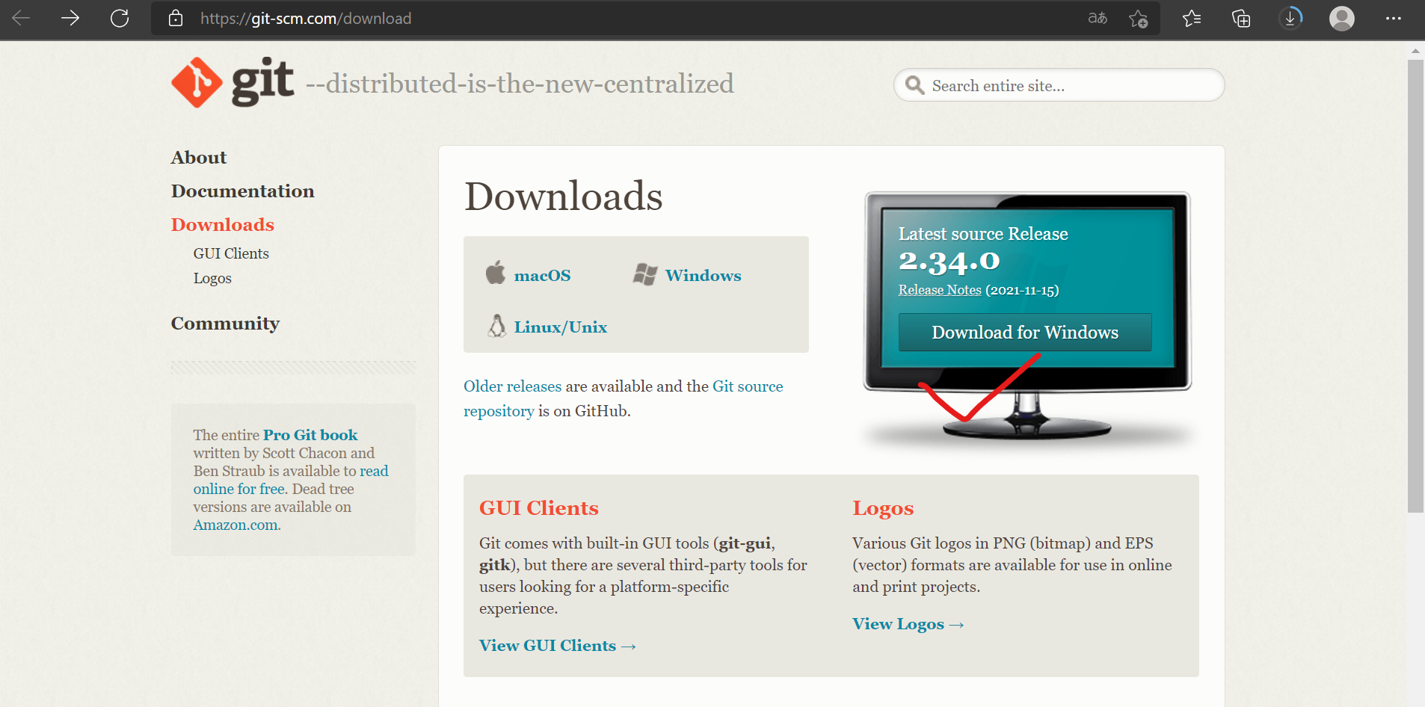Click the scrollbar up arrow
Screen dimensions: 1425x707
coord(1415,51)
